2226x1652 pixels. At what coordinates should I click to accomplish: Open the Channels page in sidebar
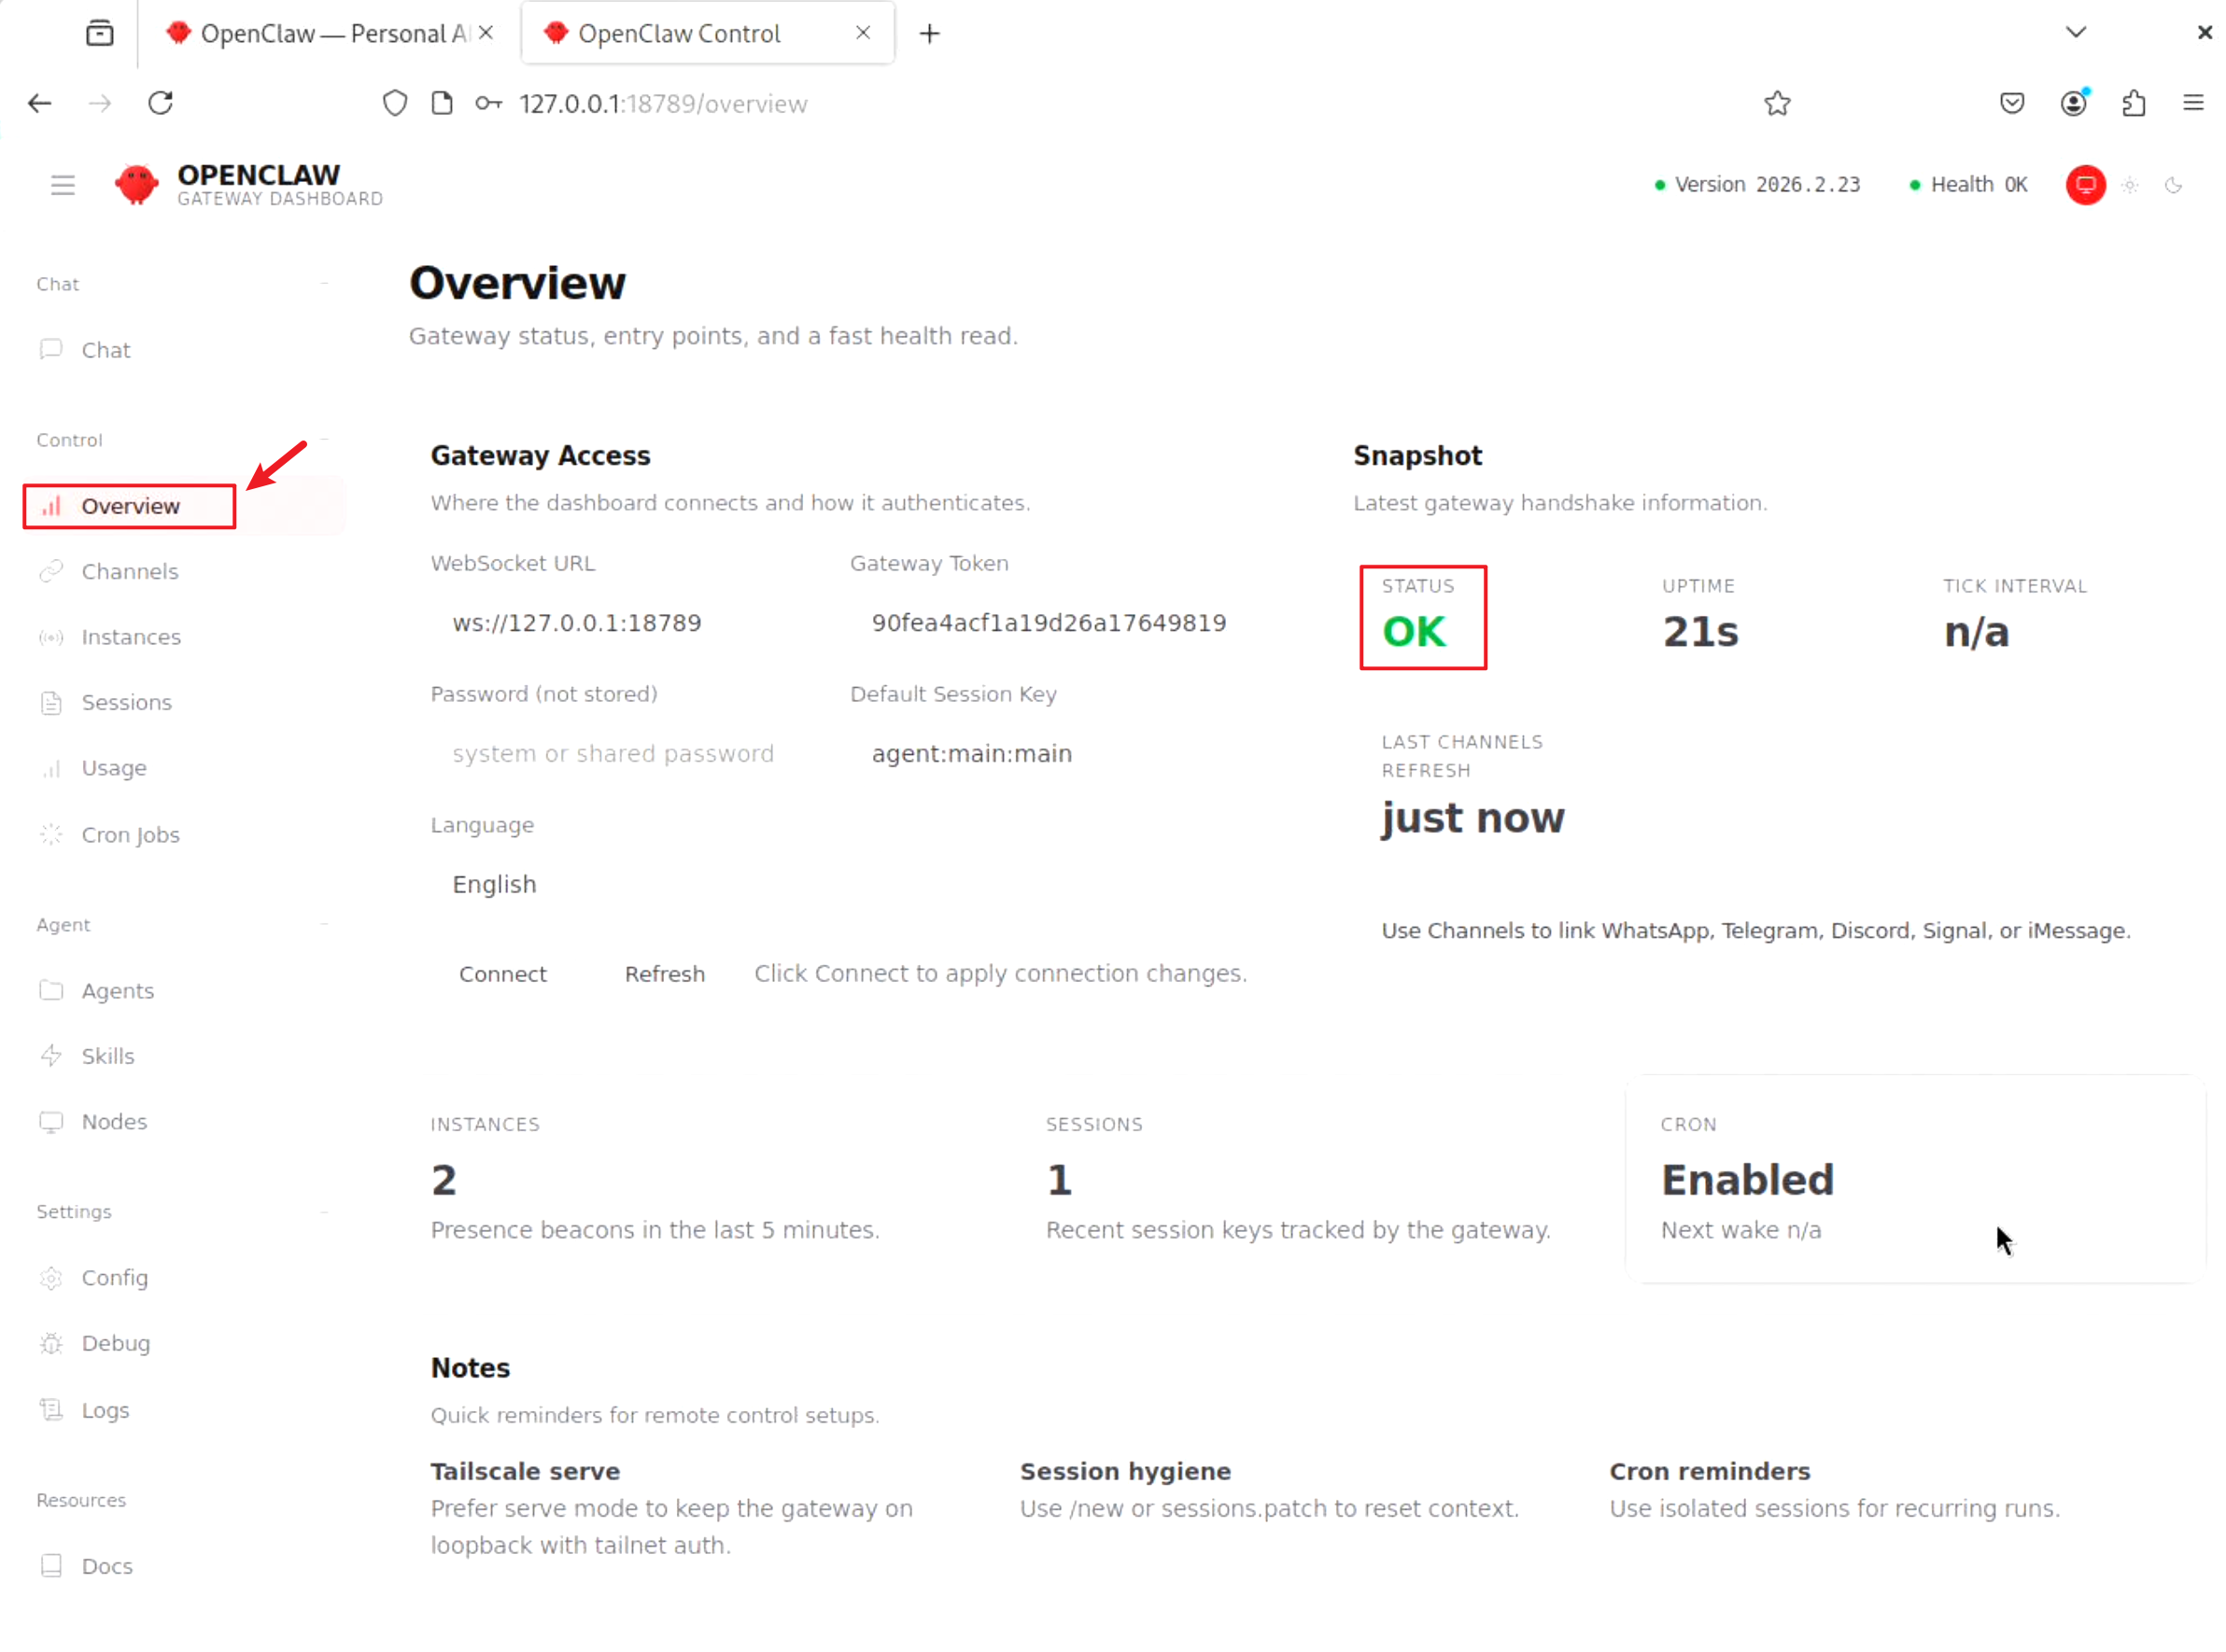tap(129, 571)
